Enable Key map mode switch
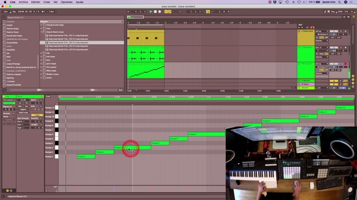 click(332, 12)
